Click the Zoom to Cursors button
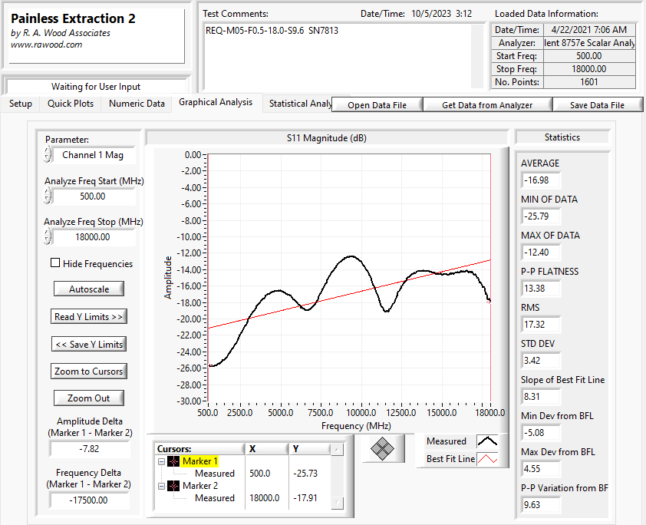 (x=88, y=371)
